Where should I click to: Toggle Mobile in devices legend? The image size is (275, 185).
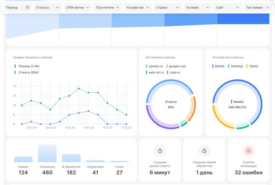(218, 66)
